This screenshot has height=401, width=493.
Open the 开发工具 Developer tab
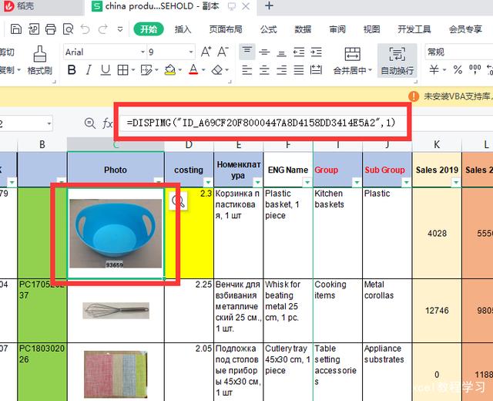414,29
